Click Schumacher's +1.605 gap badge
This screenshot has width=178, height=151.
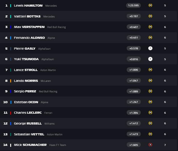pyautogui.click(x=134, y=145)
